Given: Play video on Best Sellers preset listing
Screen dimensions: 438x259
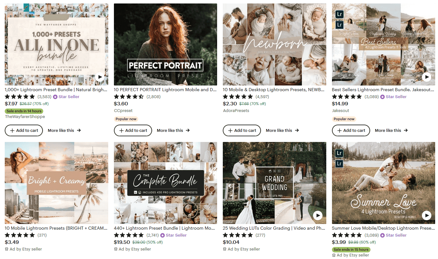Looking at the screenshot, I should coord(427,77).
